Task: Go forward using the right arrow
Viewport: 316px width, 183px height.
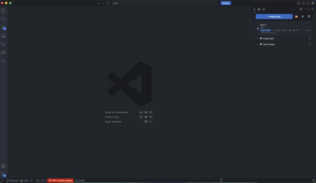Action: 103,3
